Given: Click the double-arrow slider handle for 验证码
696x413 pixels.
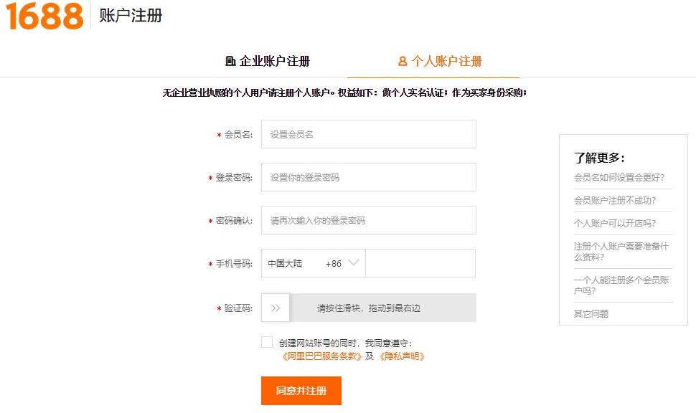Looking at the screenshot, I should [276, 308].
